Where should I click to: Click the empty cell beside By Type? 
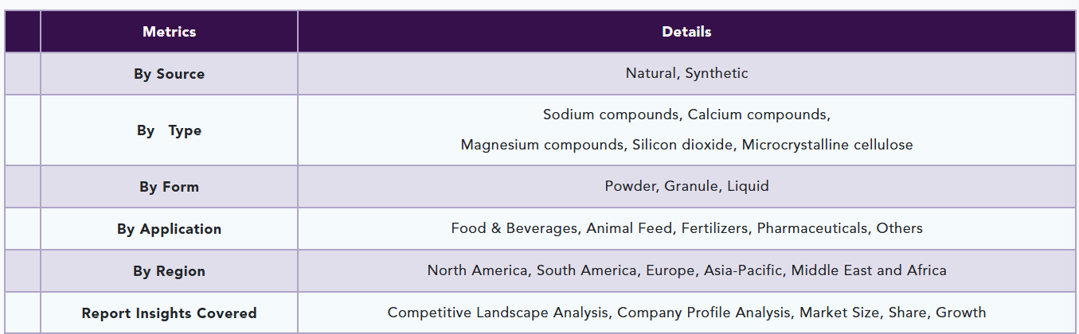click(22, 130)
